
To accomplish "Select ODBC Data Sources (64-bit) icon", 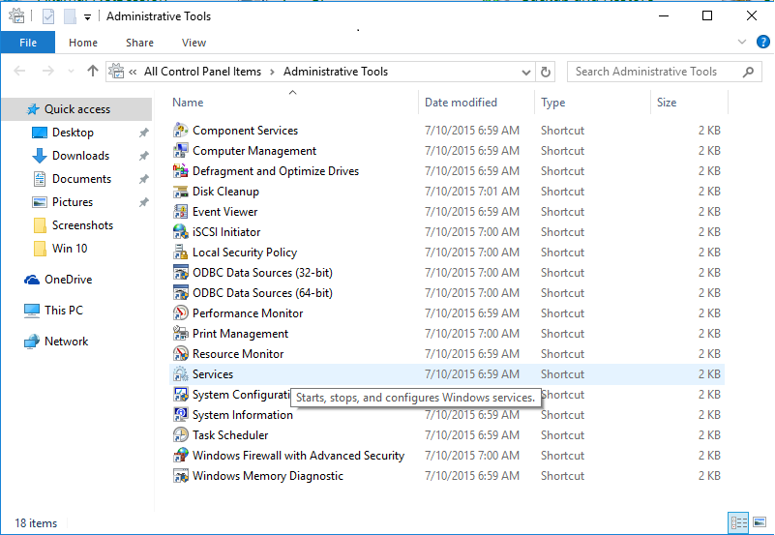I will click(180, 293).
